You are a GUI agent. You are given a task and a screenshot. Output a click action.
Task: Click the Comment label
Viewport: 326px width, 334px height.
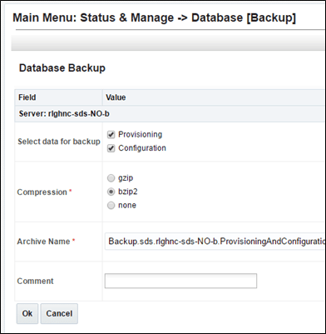pyautogui.click(x=35, y=281)
